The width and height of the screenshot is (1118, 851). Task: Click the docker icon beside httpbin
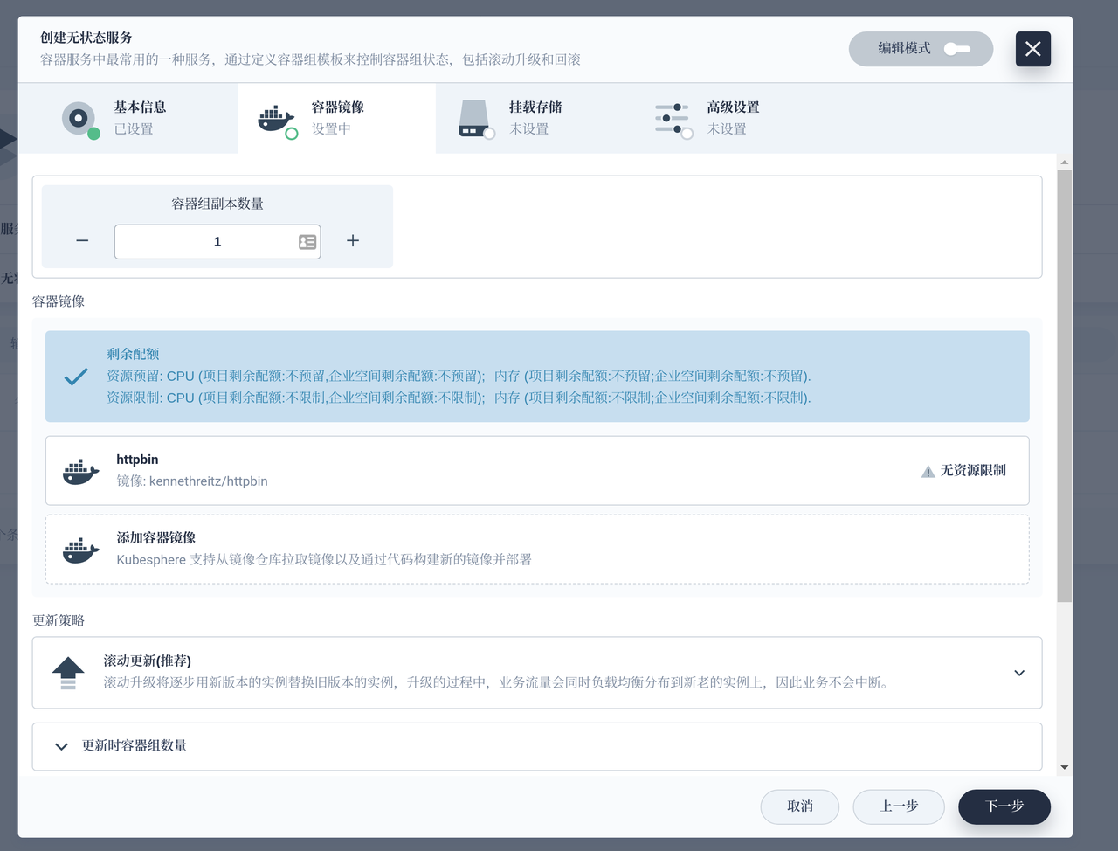(x=80, y=471)
